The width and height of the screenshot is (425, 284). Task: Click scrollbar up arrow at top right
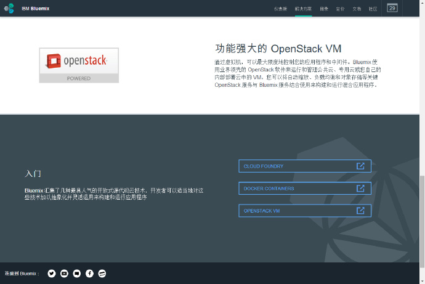pyautogui.click(x=422, y=2)
